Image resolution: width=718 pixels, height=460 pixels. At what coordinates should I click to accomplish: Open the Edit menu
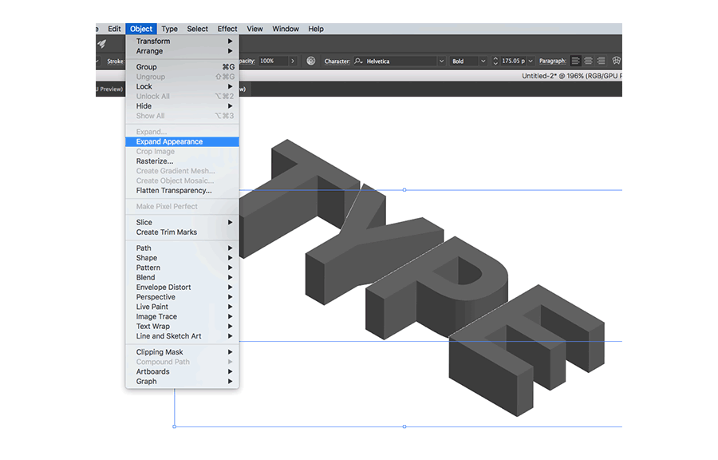coord(114,29)
